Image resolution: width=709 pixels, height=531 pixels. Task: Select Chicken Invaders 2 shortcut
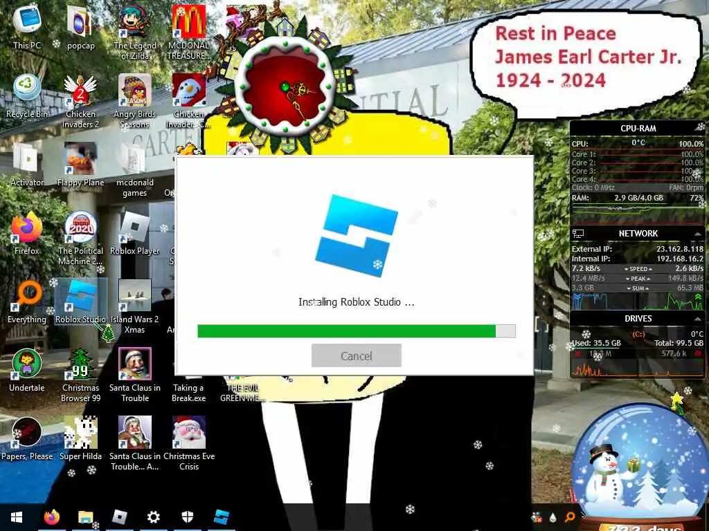(80, 100)
